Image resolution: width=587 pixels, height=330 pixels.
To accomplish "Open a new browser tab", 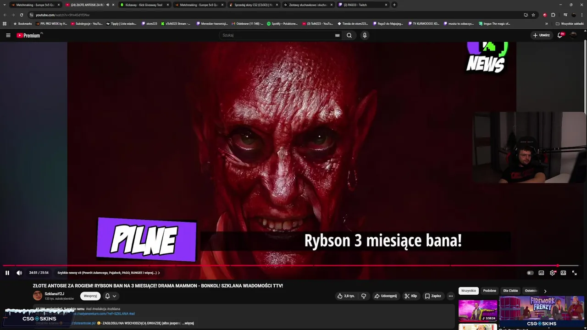I will [x=394, y=5].
